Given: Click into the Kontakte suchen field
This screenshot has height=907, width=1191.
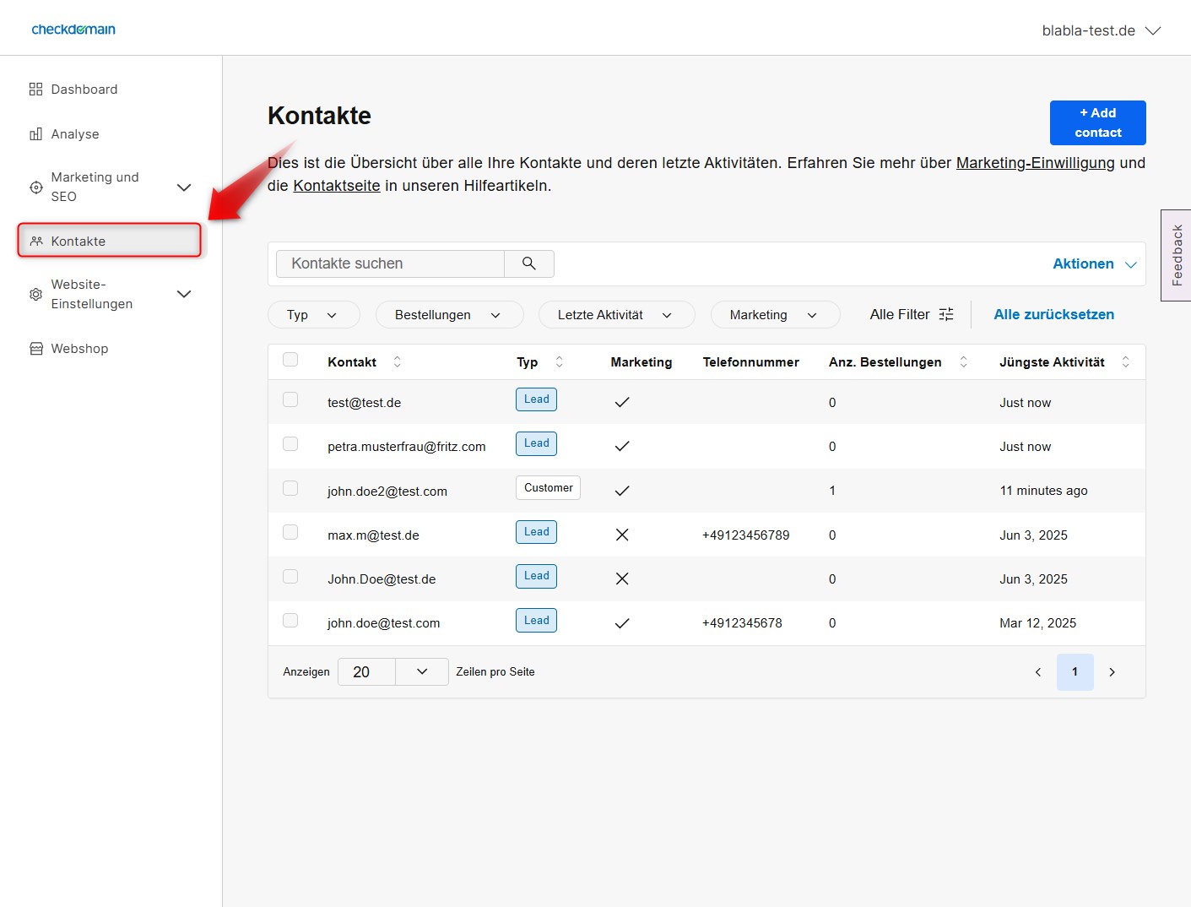Looking at the screenshot, I should pos(390,263).
